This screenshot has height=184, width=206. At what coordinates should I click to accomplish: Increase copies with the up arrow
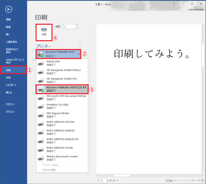coord(76,25)
